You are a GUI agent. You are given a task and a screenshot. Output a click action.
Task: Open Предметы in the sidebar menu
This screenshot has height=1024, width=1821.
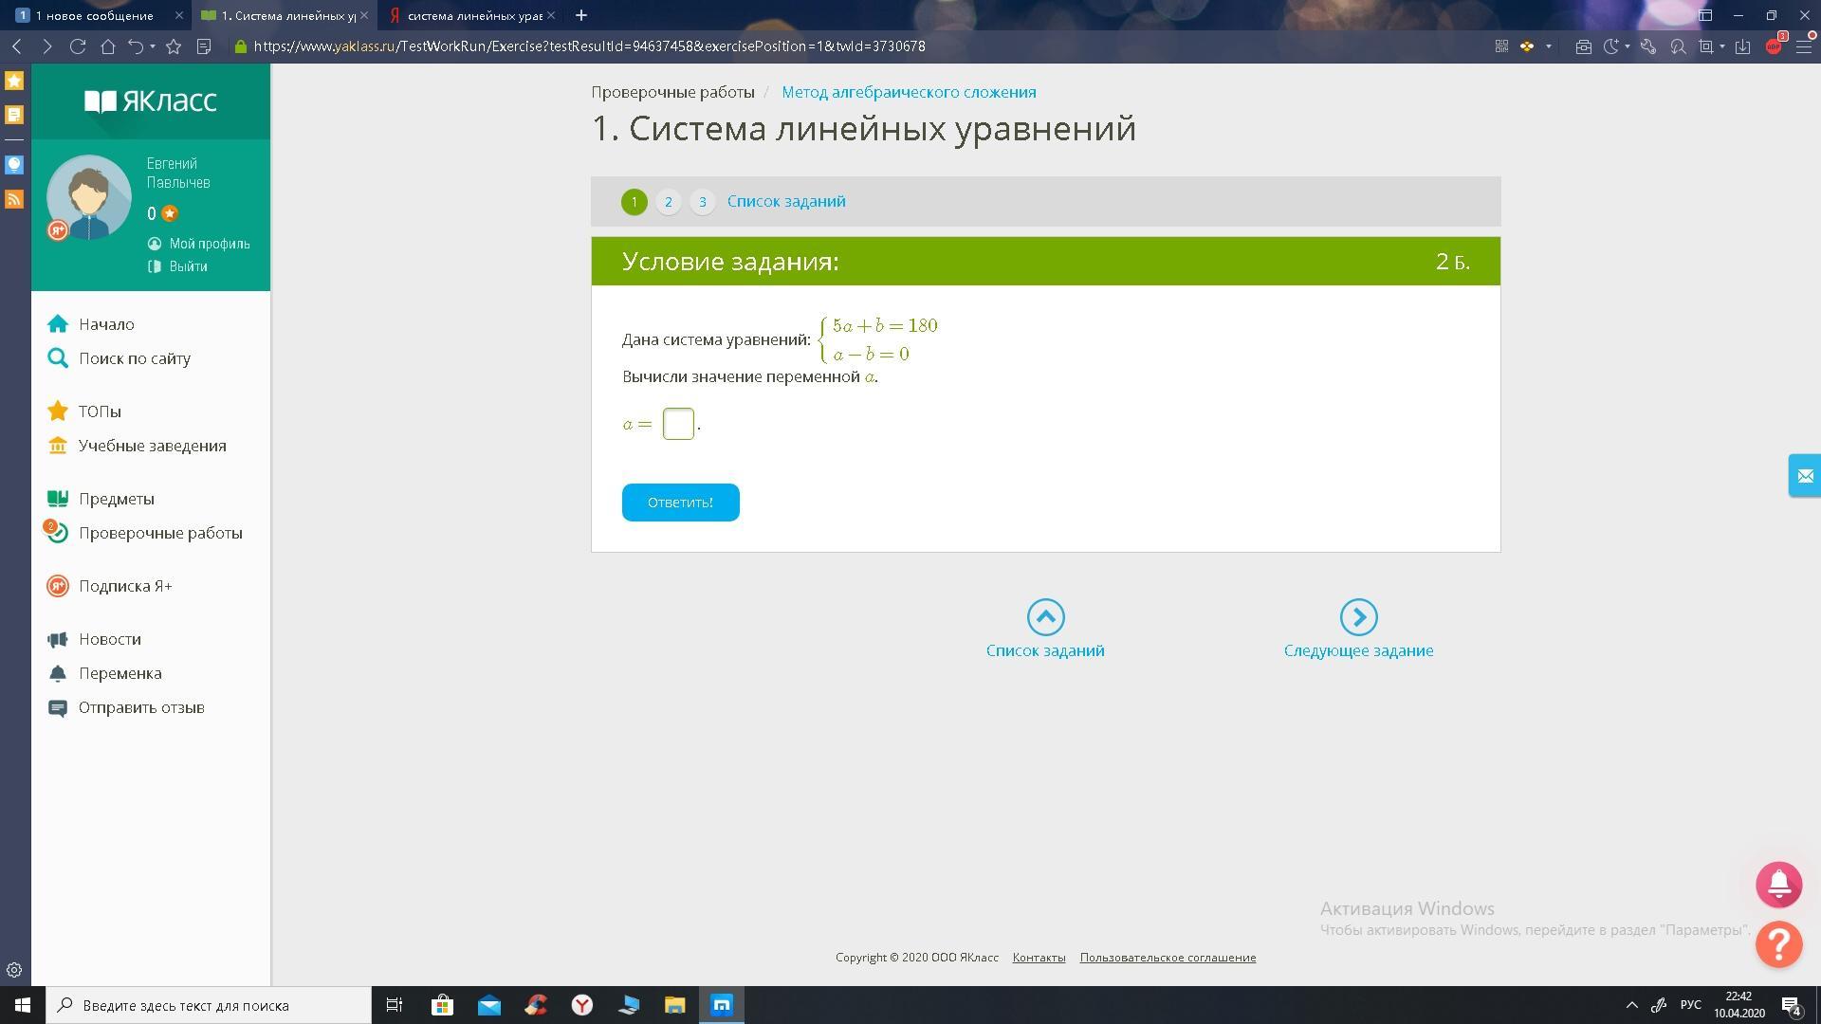pos(116,499)
